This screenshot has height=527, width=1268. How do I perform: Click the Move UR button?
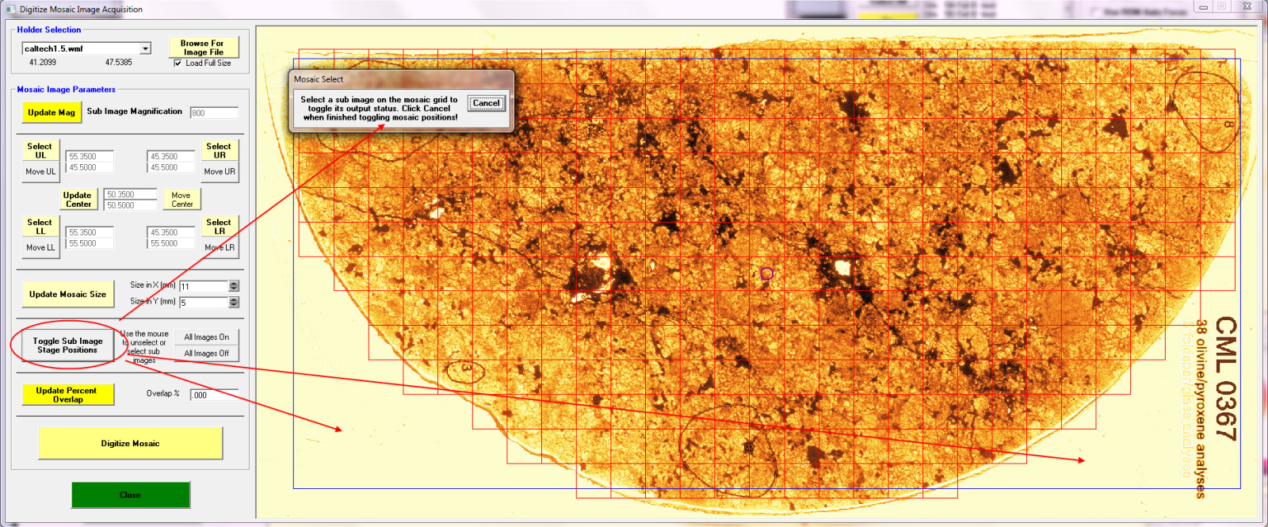pos(220,171)
